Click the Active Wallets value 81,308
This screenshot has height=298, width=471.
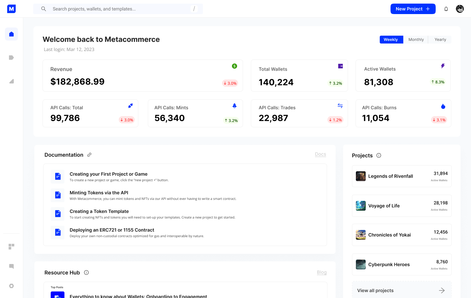click(379, 82)
